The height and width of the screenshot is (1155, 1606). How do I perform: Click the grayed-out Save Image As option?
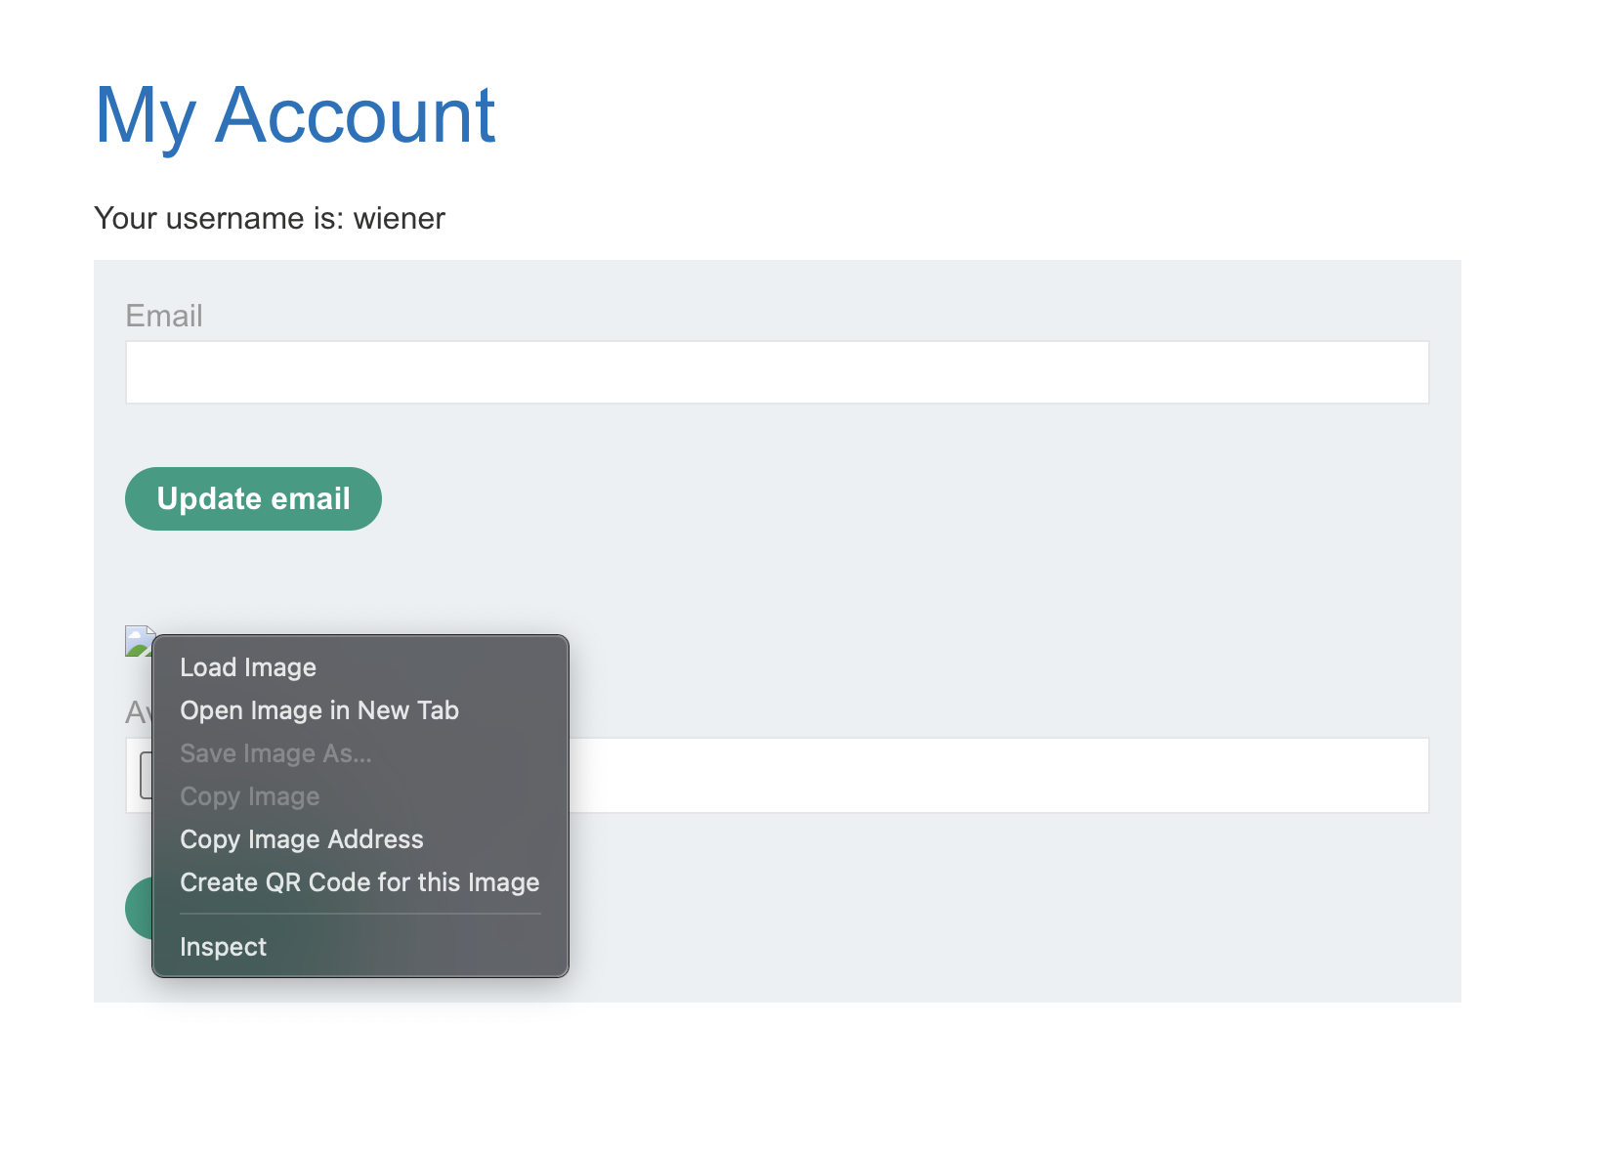coord(275,753)
